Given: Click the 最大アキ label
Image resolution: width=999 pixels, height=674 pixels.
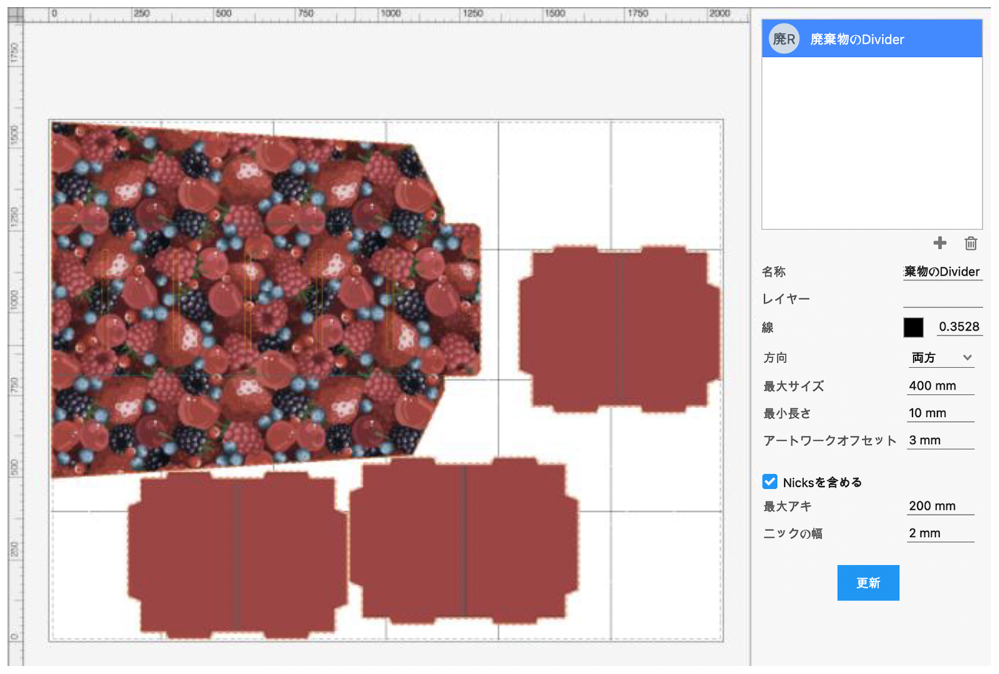Looking at the screenshot, I should [787, 506].
